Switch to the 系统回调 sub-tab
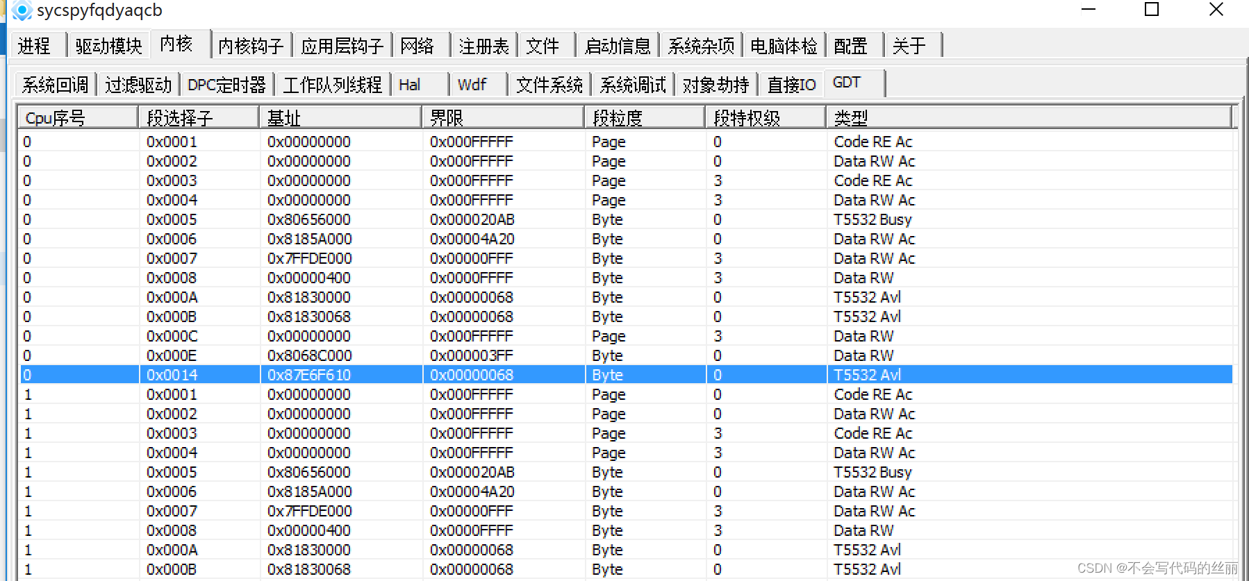The height and width of the screenshot is (581, 1249). point(55,85)
